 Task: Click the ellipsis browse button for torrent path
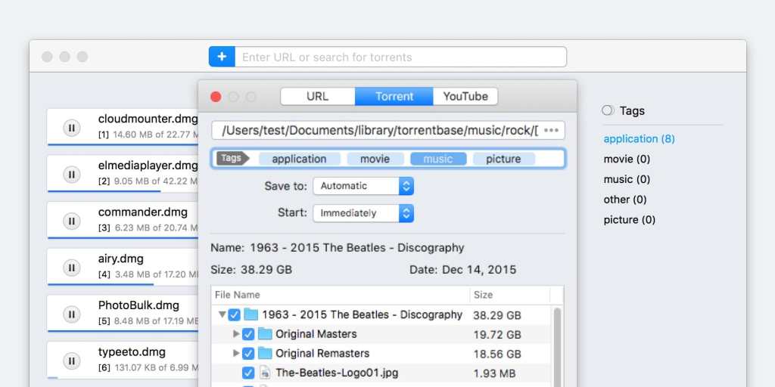pos(551,130)
